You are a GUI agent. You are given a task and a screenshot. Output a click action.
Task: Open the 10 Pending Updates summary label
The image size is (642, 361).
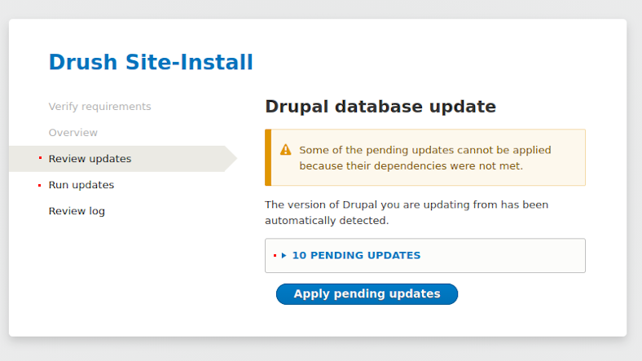[x=356, y=255]
